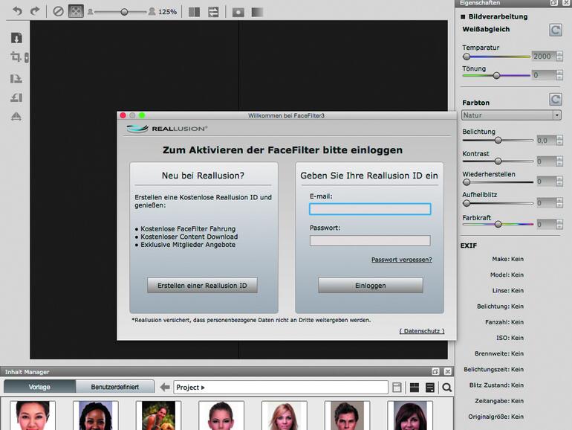Click the Temperatur value field showing 2000
572x430 pixels.
pyautogui.click(x=544, y=56)
